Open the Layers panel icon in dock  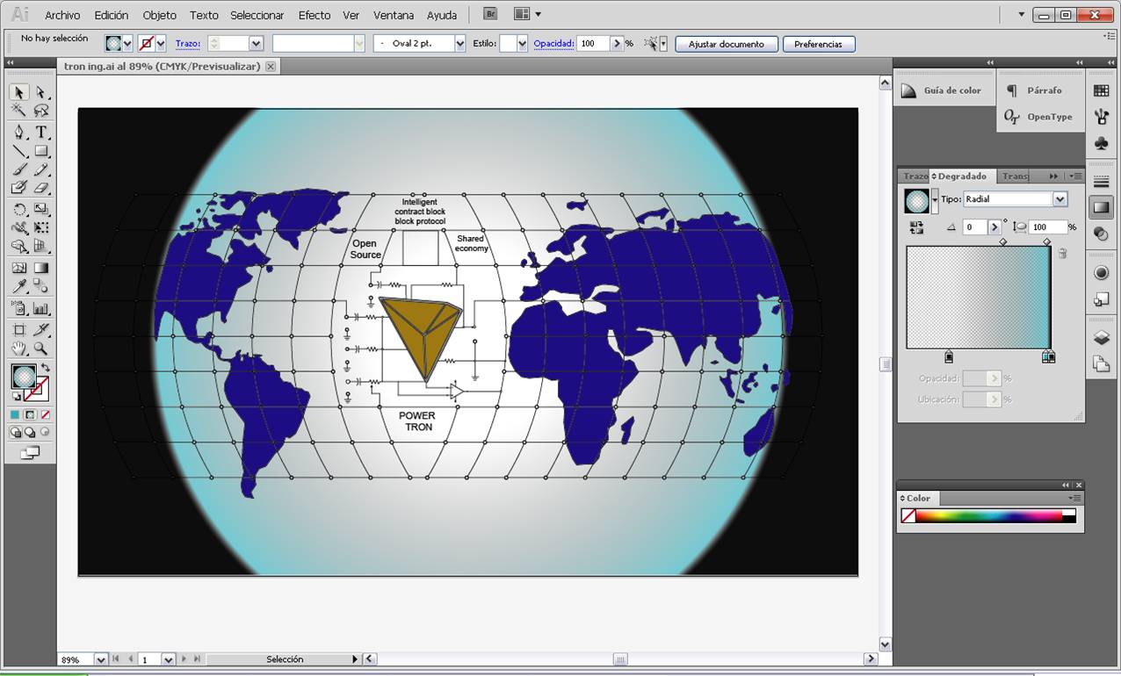1101,338
